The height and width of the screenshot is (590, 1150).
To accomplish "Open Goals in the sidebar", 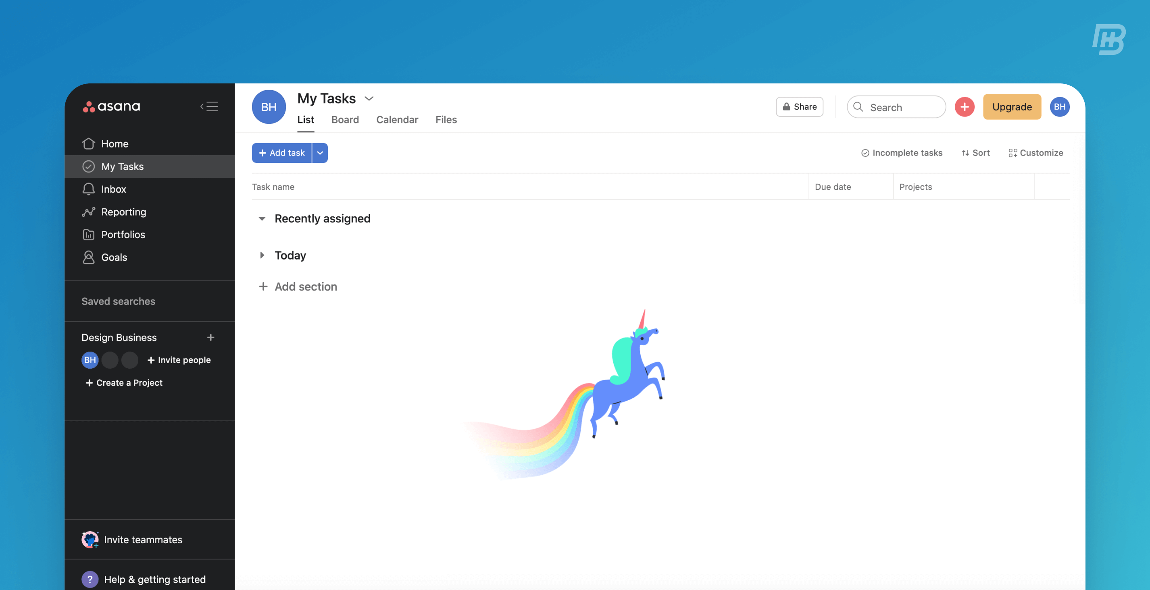I will tap(150, 257).
